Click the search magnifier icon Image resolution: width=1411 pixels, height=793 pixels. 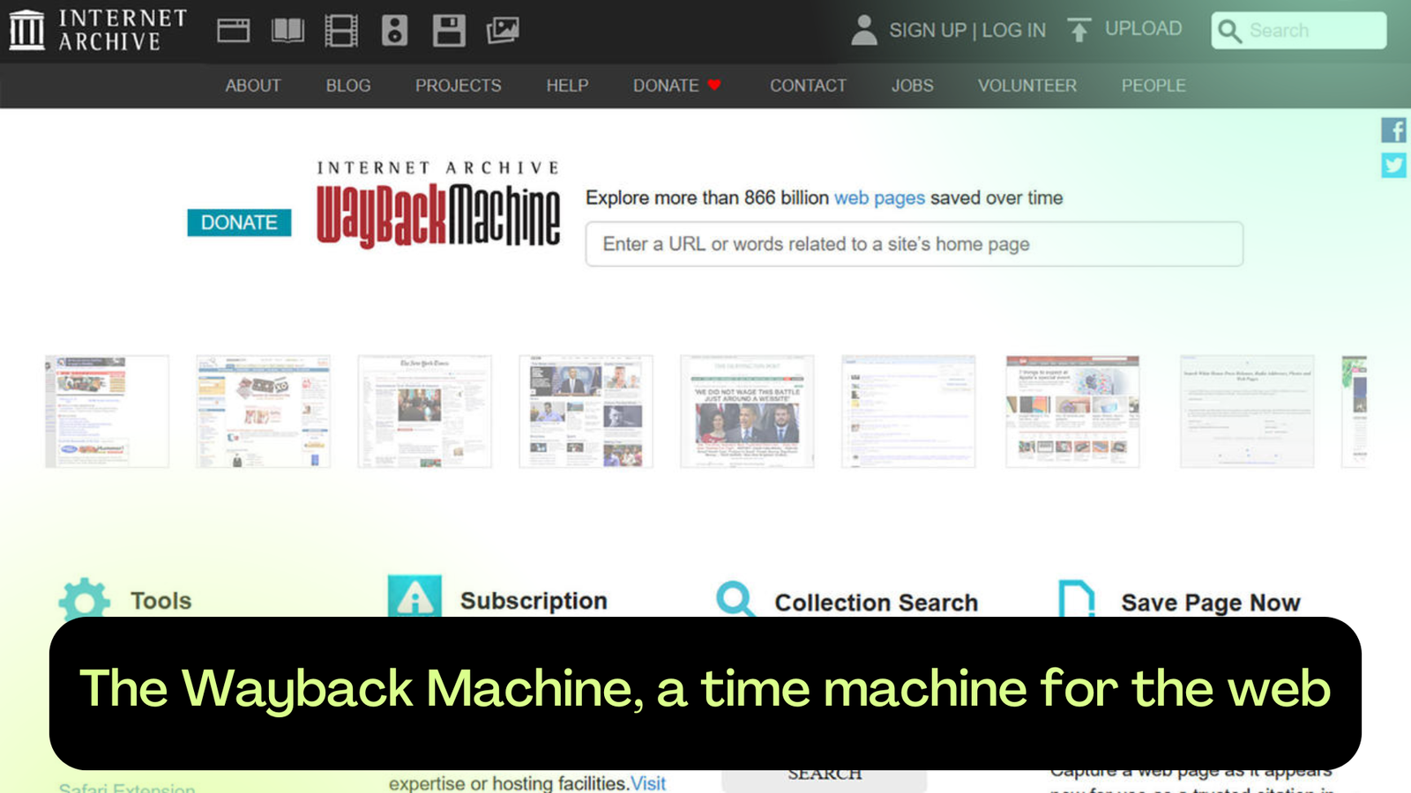[x=1229, y=31]
